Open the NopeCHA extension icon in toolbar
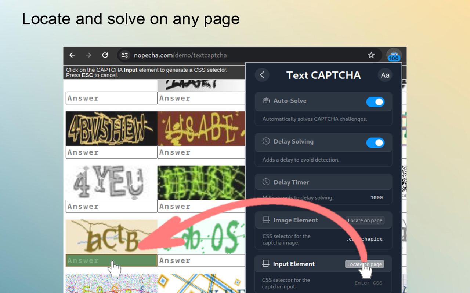This screenshot has height=293, width=470. click(394, 56)
